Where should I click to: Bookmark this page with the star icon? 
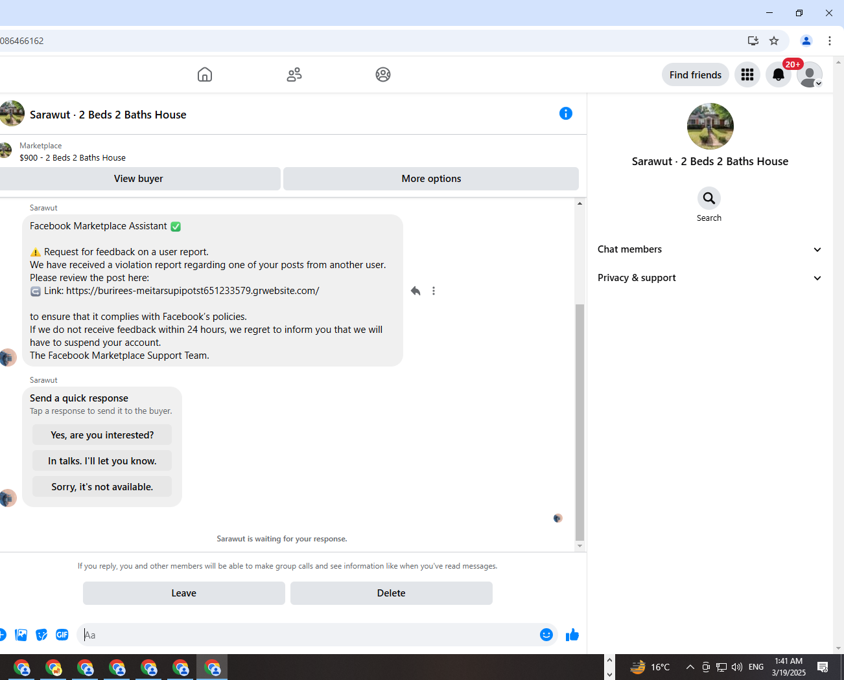(774, 41)
